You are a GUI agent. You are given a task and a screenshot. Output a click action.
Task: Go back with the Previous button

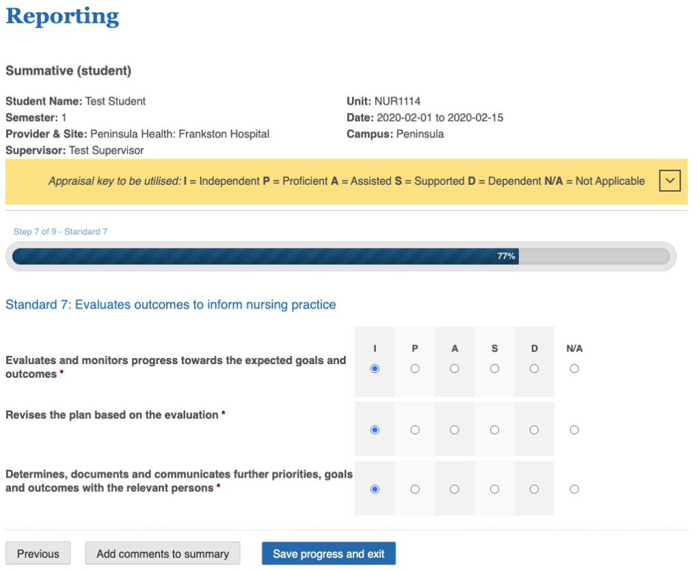(x=38, y=554)
